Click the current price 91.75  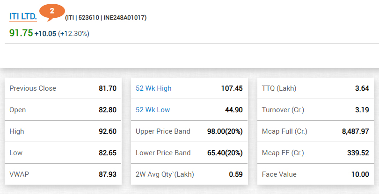(21, 33)
